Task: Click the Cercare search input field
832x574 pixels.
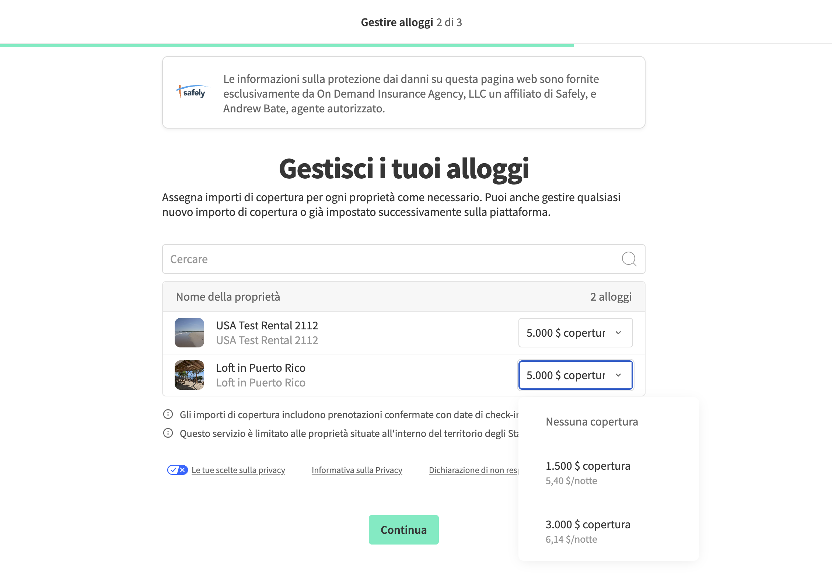Action: pyautogui.click(x=391, y=259)
